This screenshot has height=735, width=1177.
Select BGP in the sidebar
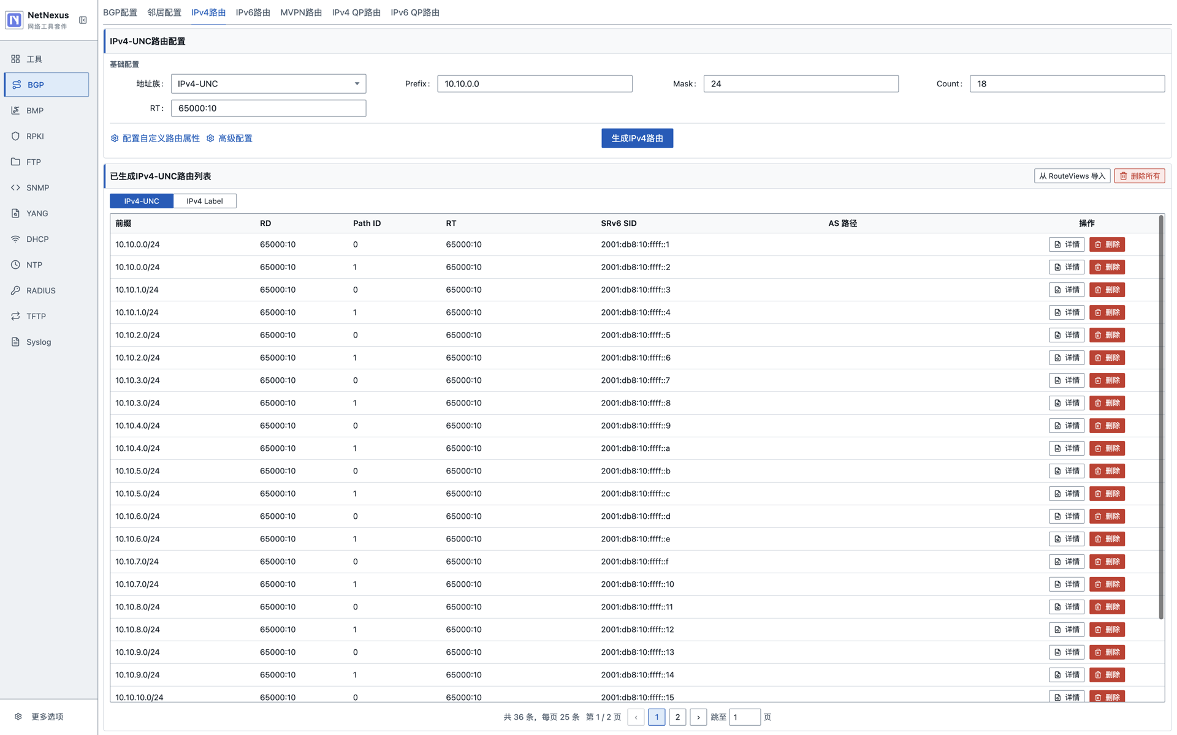tap(47, 85)
